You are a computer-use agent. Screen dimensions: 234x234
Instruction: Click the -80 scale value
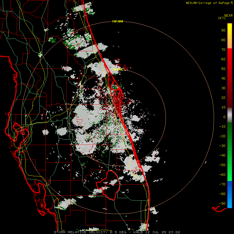(222, 194)
